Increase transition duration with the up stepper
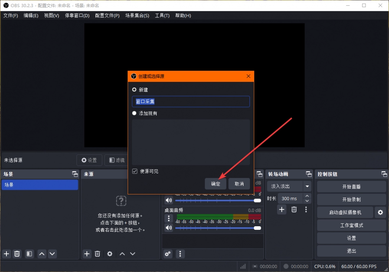Viewport: 389px width, 272px height. [307, 196]
